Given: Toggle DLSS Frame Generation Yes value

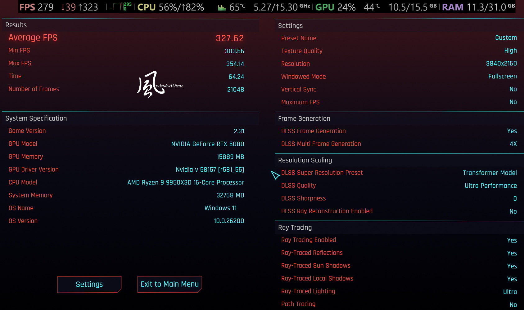Looking at the screenshot, I should coord(512,131).
